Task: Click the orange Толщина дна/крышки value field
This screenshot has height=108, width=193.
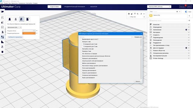Action: click(x=29, y=33)
